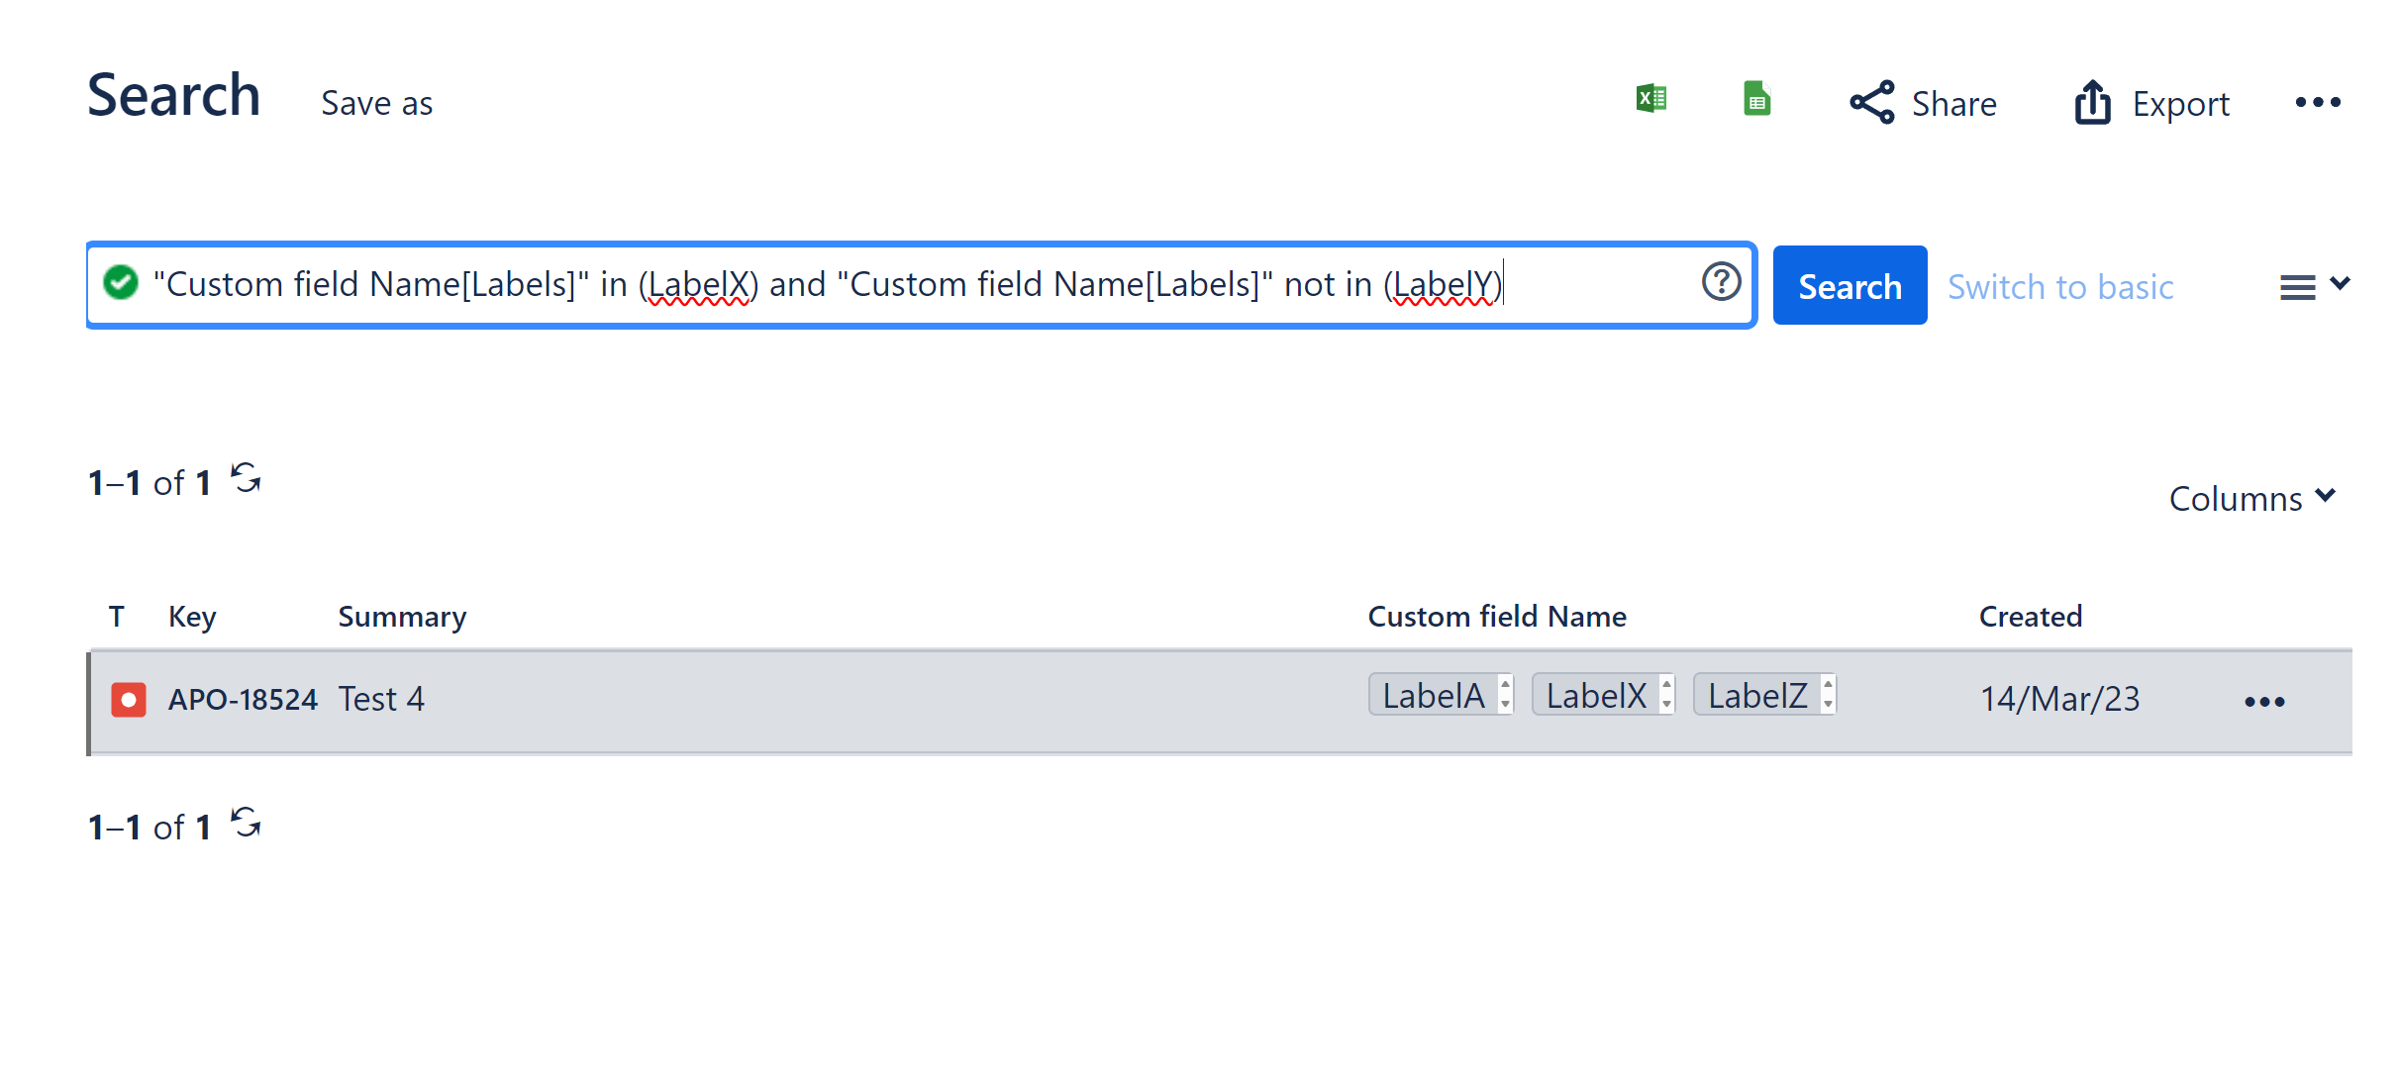This screenshot has height=1077, width=2400.
Task: Open the view layout switcher dropdown
Action: tap(2314, 286)
